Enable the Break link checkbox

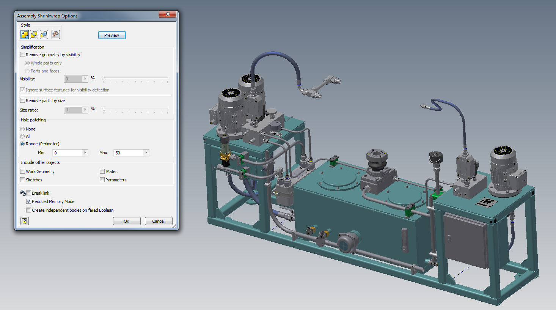(29, 193)
